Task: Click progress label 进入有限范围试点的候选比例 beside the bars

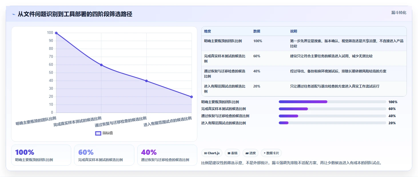Action: point(224,123)
